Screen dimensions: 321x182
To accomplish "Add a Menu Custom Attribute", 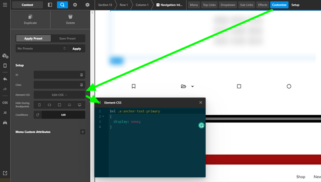I will coord(83,132).
